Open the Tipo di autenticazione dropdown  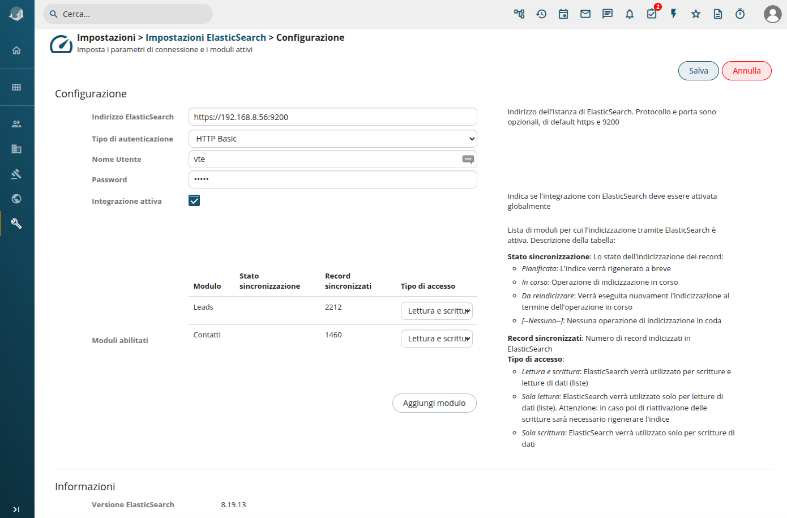point(333,139)
